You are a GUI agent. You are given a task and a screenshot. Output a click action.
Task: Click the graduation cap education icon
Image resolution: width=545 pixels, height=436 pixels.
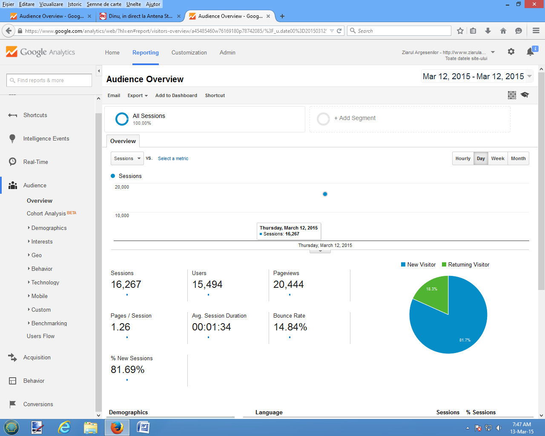coord(525,95)
